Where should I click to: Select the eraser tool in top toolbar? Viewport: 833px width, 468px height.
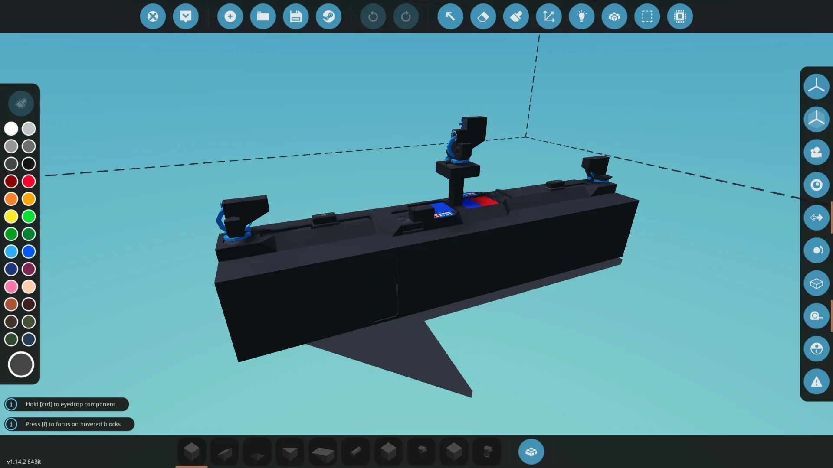click(x=483, y=16)
